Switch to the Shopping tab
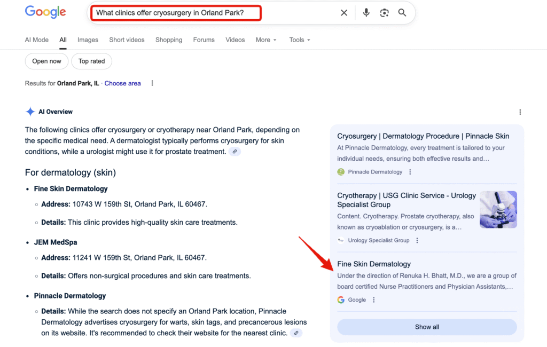Screen dimensions: 547x347 tap(169, 40)
